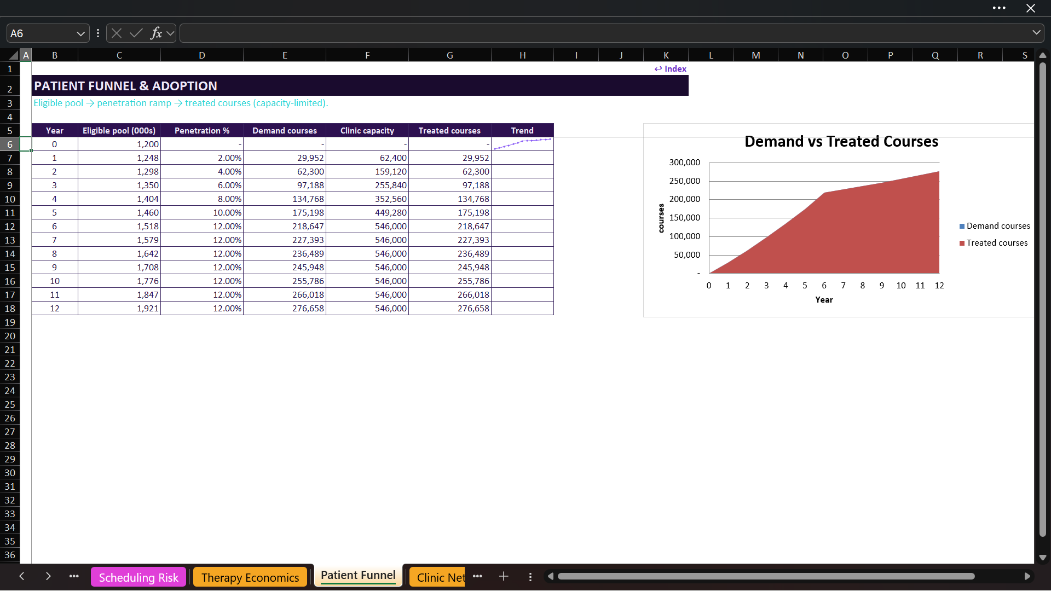Click the formula bar input field

pos(605,33)
